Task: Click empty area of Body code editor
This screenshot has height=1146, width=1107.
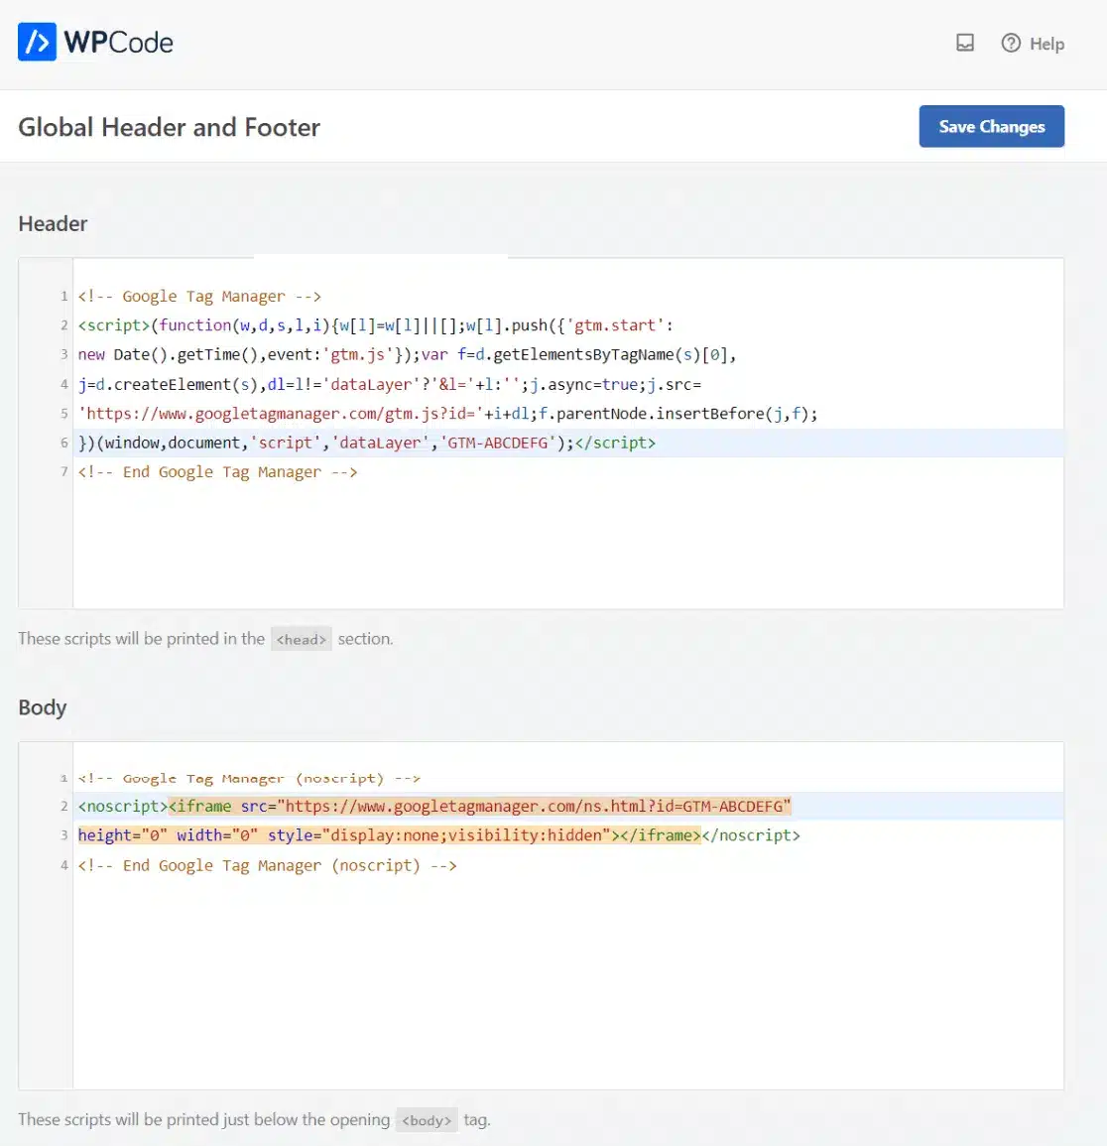Action: (x=567, y=983)
